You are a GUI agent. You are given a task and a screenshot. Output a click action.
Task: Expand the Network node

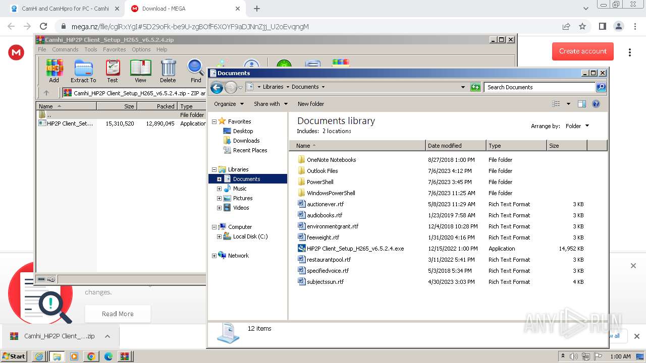[214, 256]
